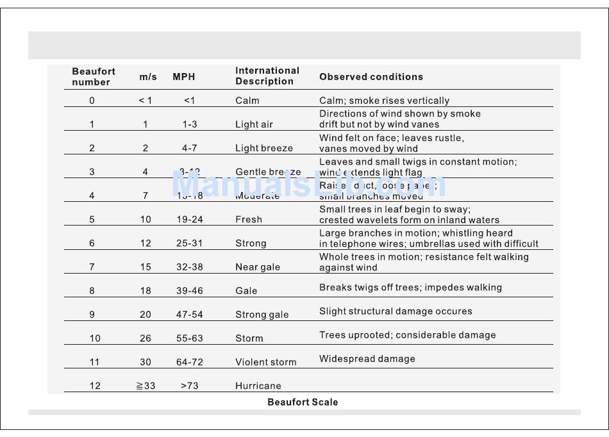Click the 'International Description' header

[267, 76]
